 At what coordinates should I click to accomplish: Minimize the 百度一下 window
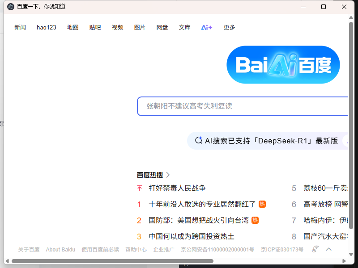303,7
